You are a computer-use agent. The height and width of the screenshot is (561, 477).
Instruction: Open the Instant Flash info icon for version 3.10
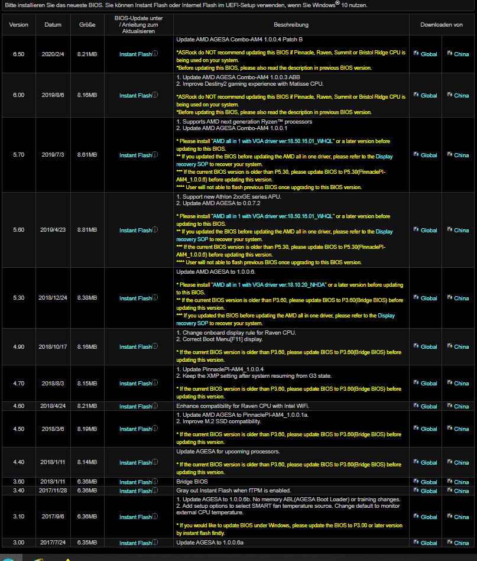click(155, 516)
